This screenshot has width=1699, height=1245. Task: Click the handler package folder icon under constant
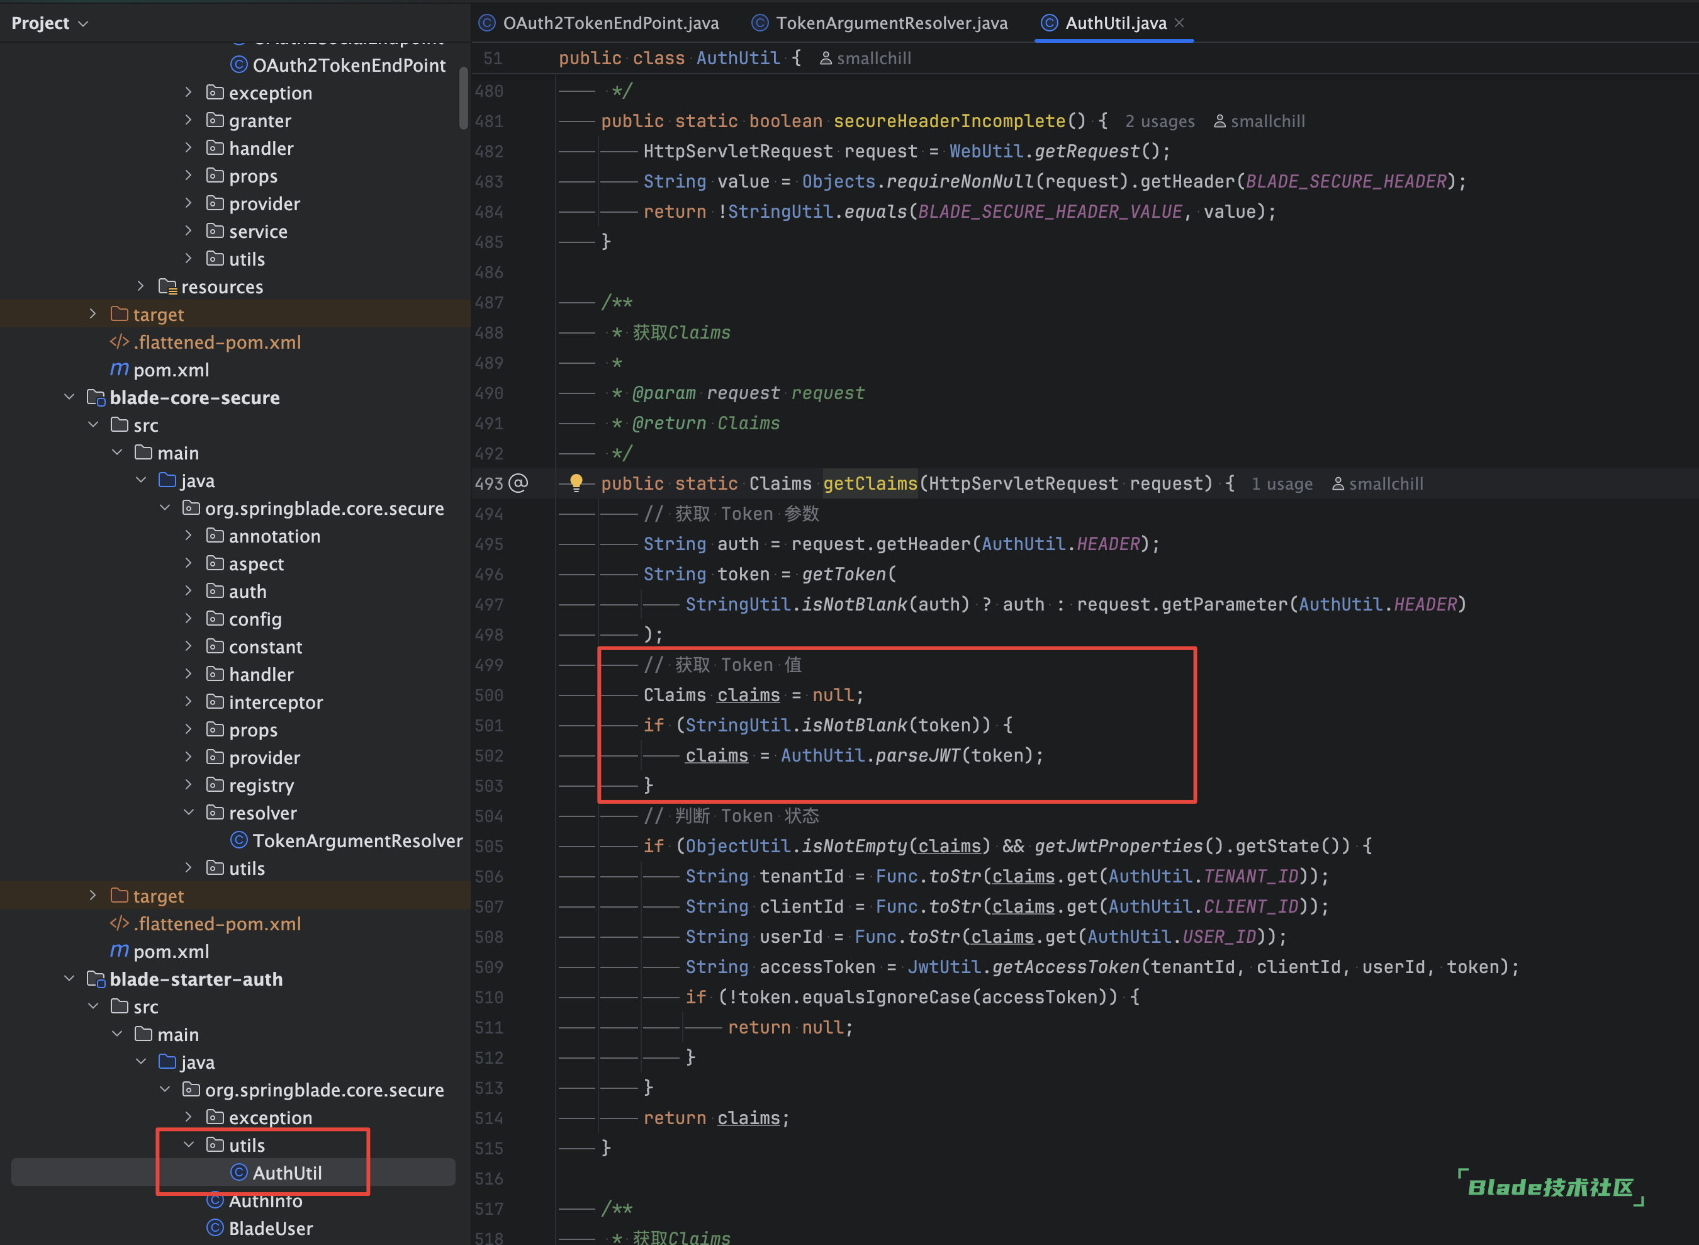(215, 673)
